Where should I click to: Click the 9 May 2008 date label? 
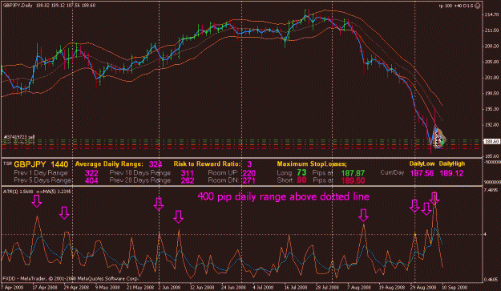(x=107, y=287)
